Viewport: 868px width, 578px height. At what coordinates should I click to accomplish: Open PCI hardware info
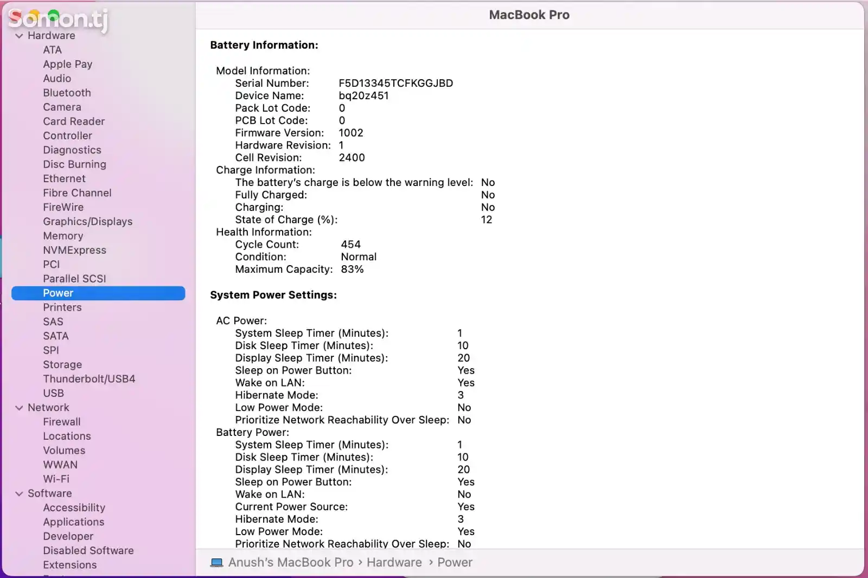[x=52, y=265]
